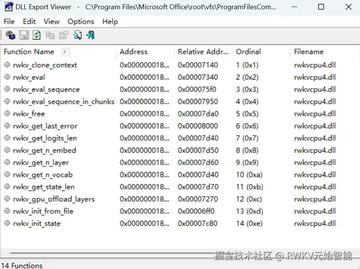The image size is (360, 269).
Task: Click the DLL Export Viewer title bar icon
Action: [9, 7]
